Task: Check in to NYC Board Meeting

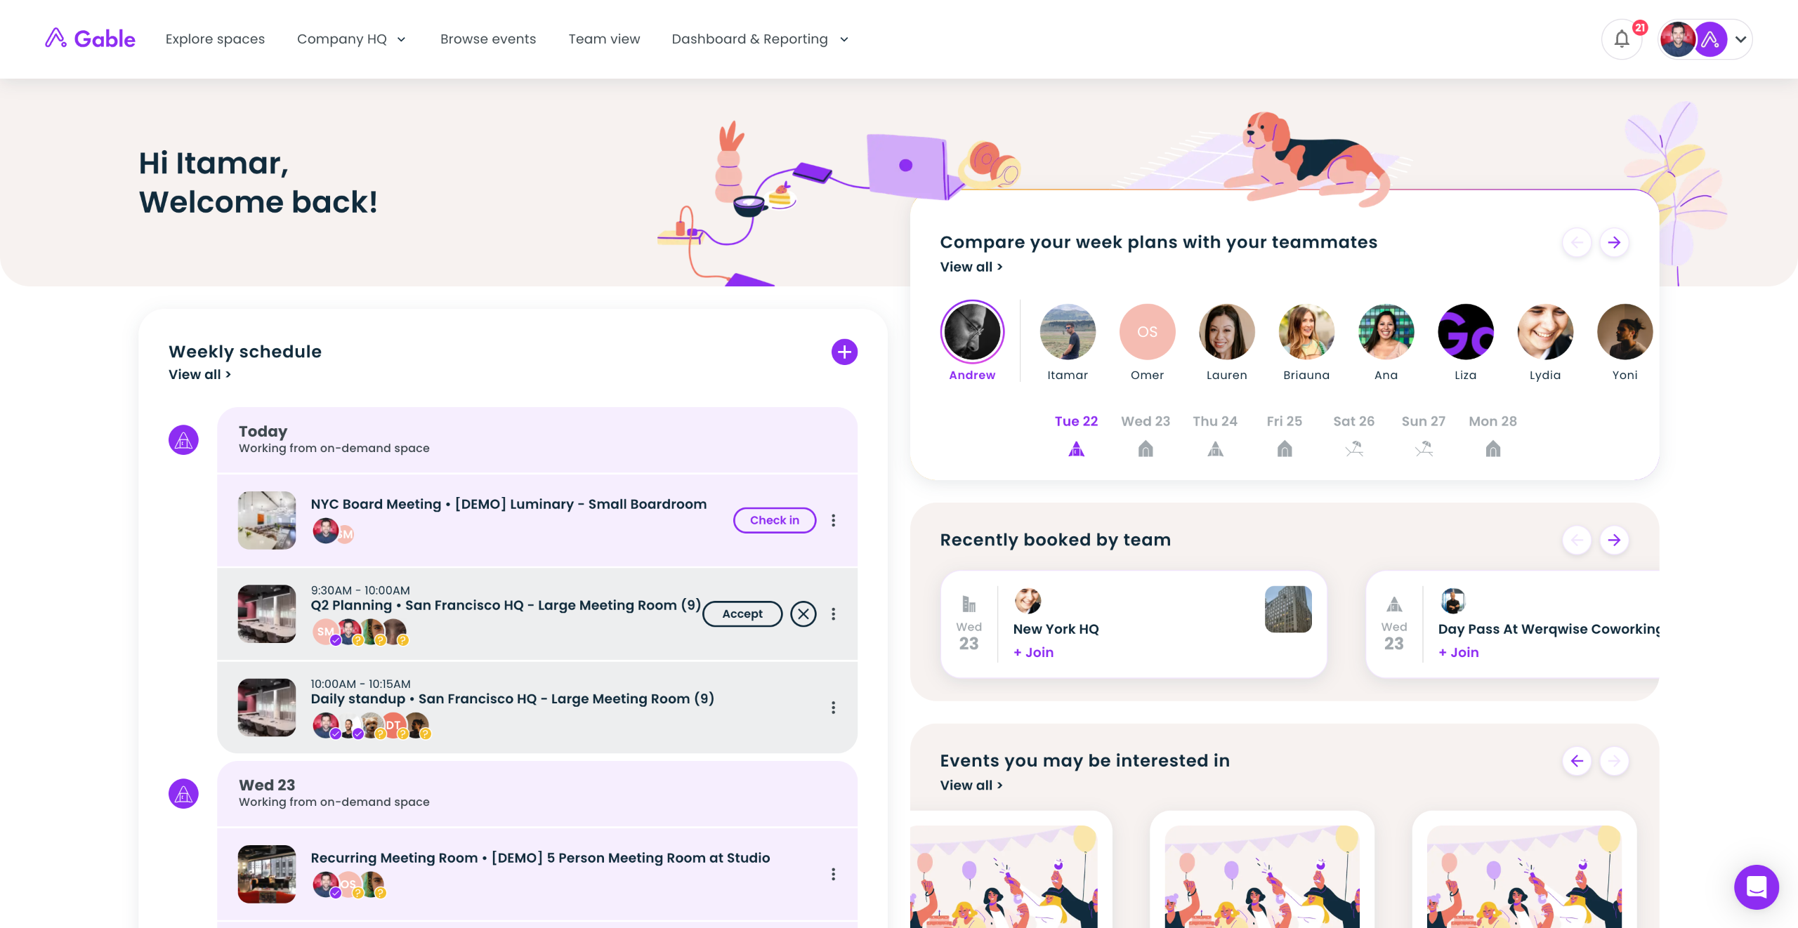Action: [774, 520]
